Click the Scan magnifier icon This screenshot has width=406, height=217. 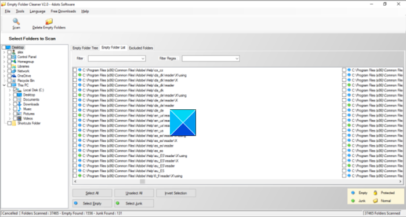16,21
